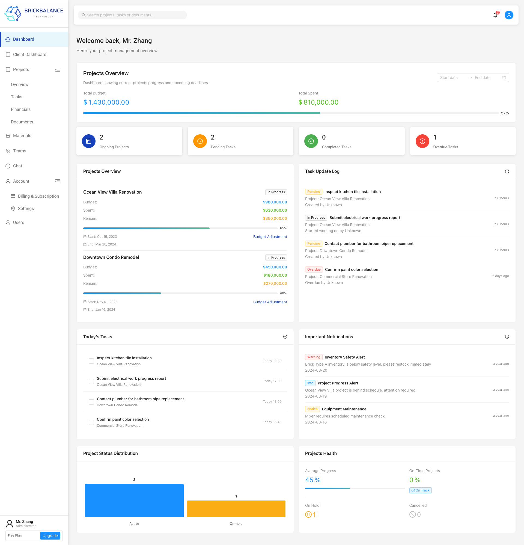Image resolution: width=524 pixels, height=545 pixels.
Task: Go to Dashboard
Action: pyautogui.click(x=34, y=40)
